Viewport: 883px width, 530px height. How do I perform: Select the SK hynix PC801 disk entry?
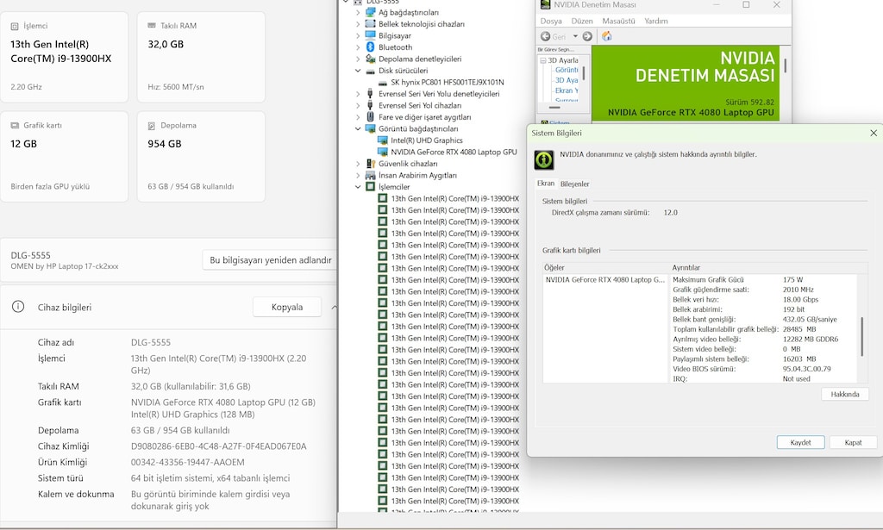point(448,82)
